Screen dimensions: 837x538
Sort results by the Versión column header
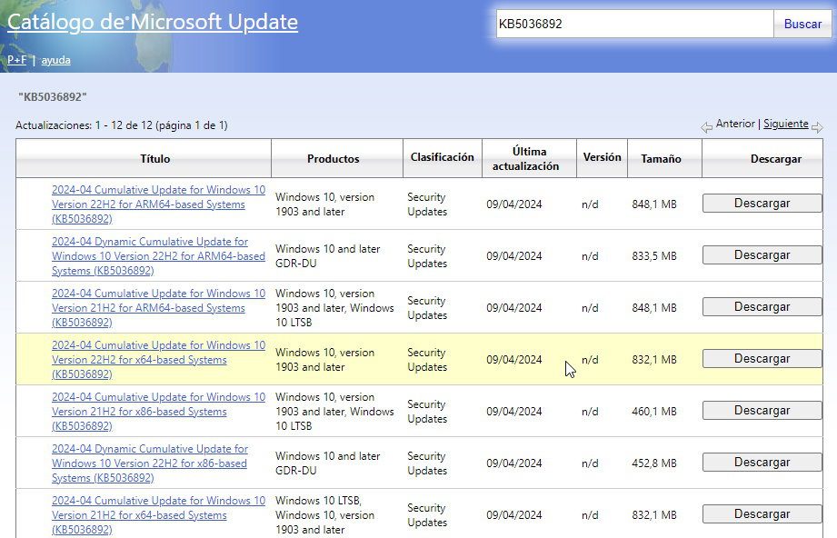pyautogui.click(x=603, y=157)
